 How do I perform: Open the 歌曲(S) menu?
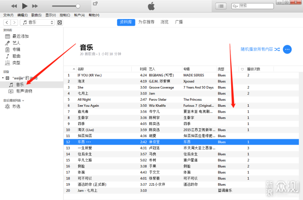[x=36, y=15]
